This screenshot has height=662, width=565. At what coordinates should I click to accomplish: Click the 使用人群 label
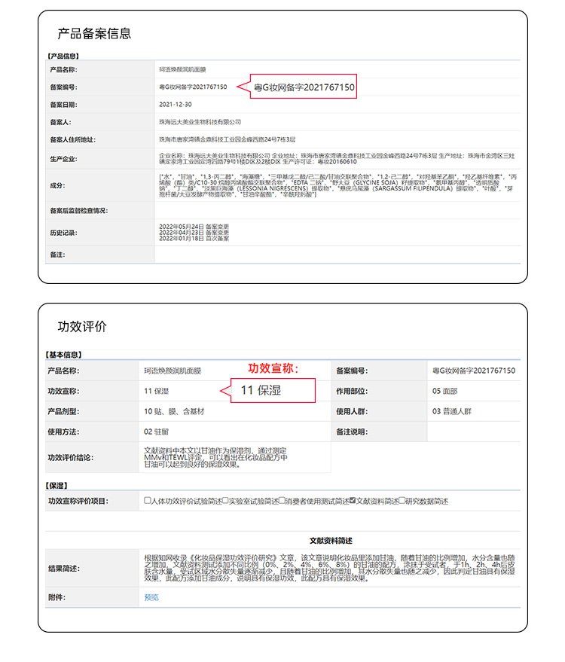[x=352, y=411]
